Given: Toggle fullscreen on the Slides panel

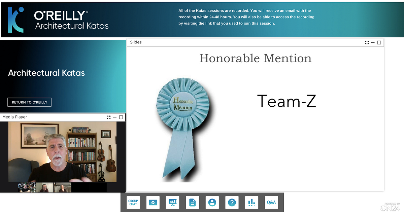Looking at the screenshot, I should pos(367,42).
